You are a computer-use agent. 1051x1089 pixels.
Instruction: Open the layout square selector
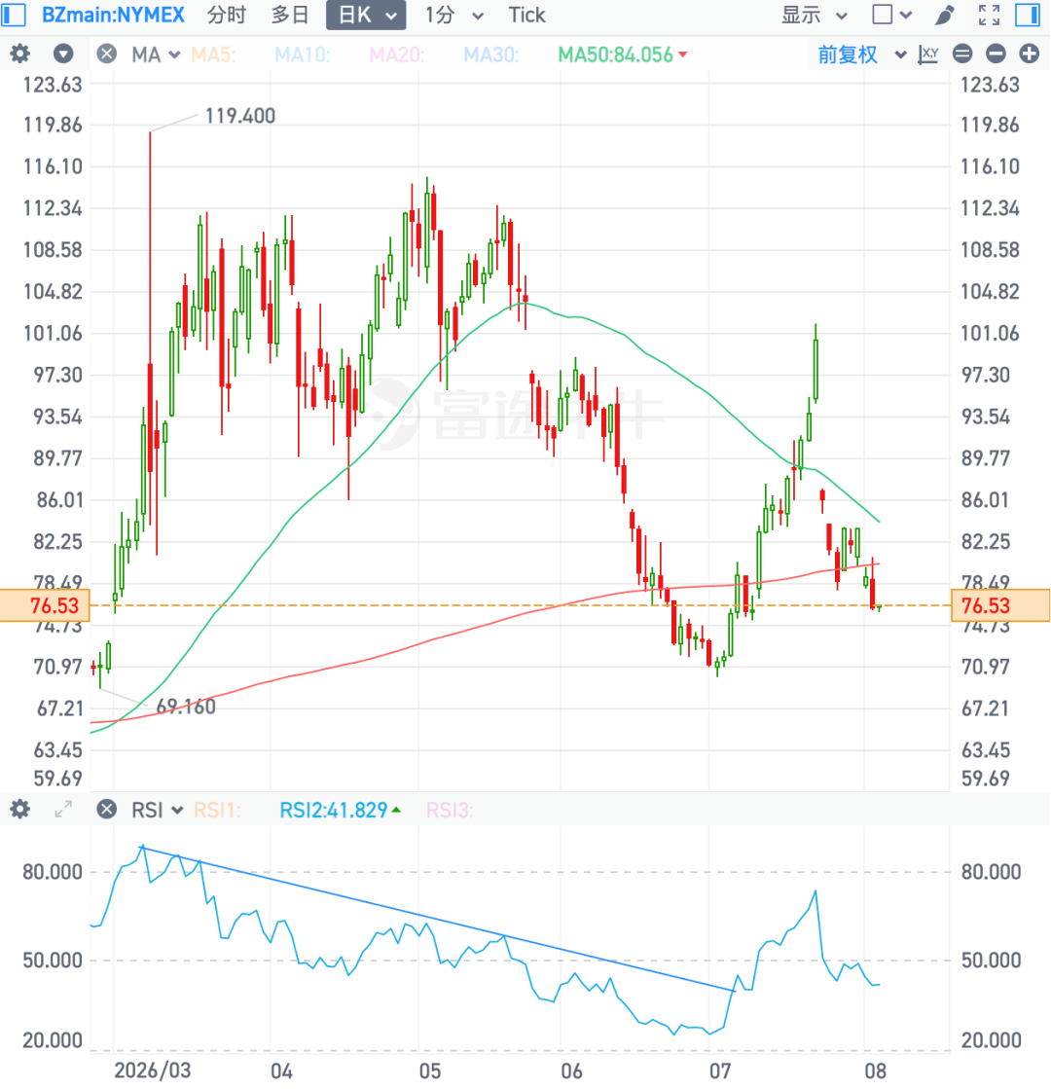point(883,15)
